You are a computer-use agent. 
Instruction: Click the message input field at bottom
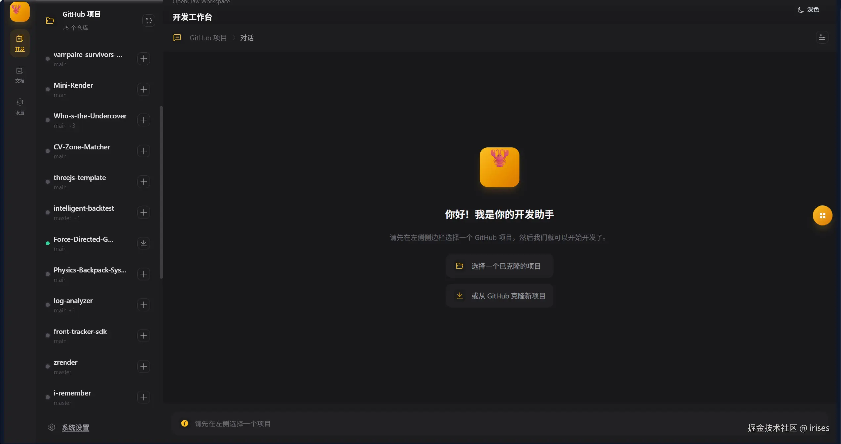click(x=500, y=423)
